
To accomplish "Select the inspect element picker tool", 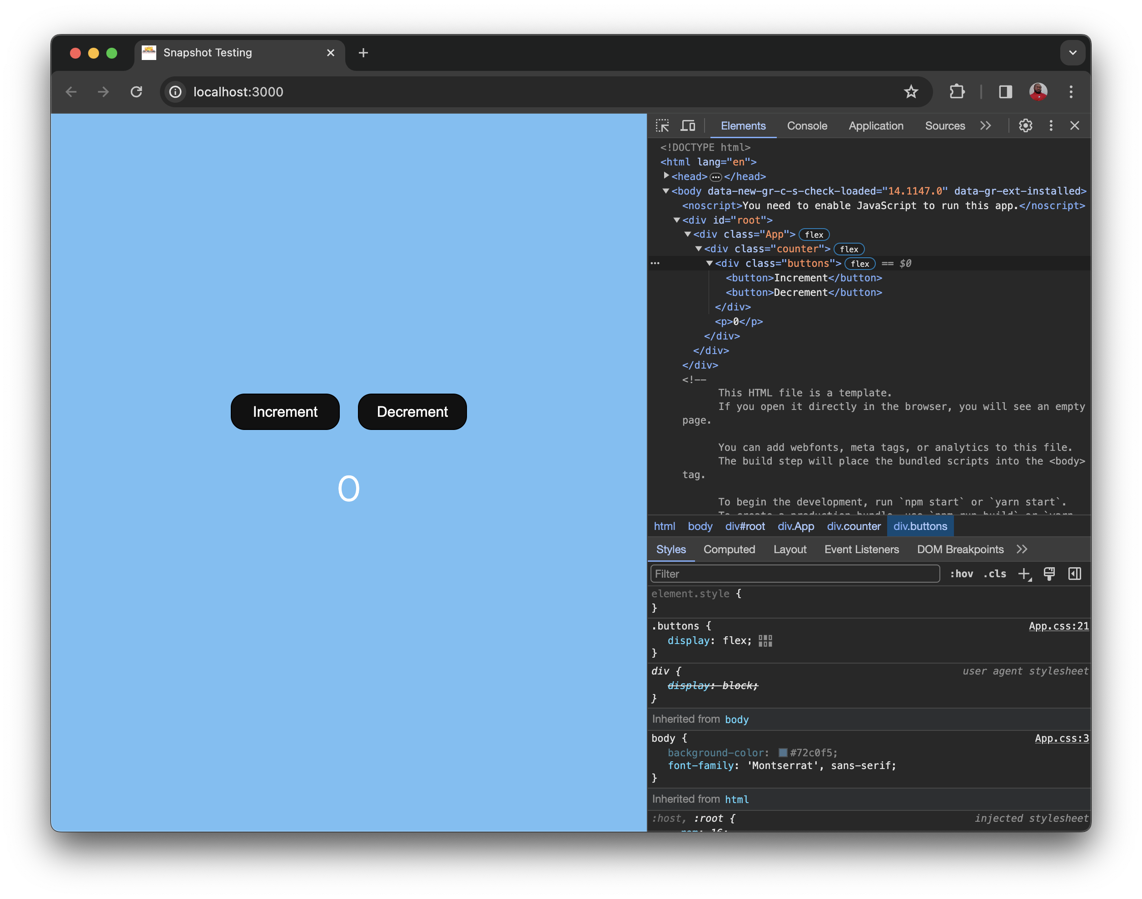I will click(x=663, y=125).
